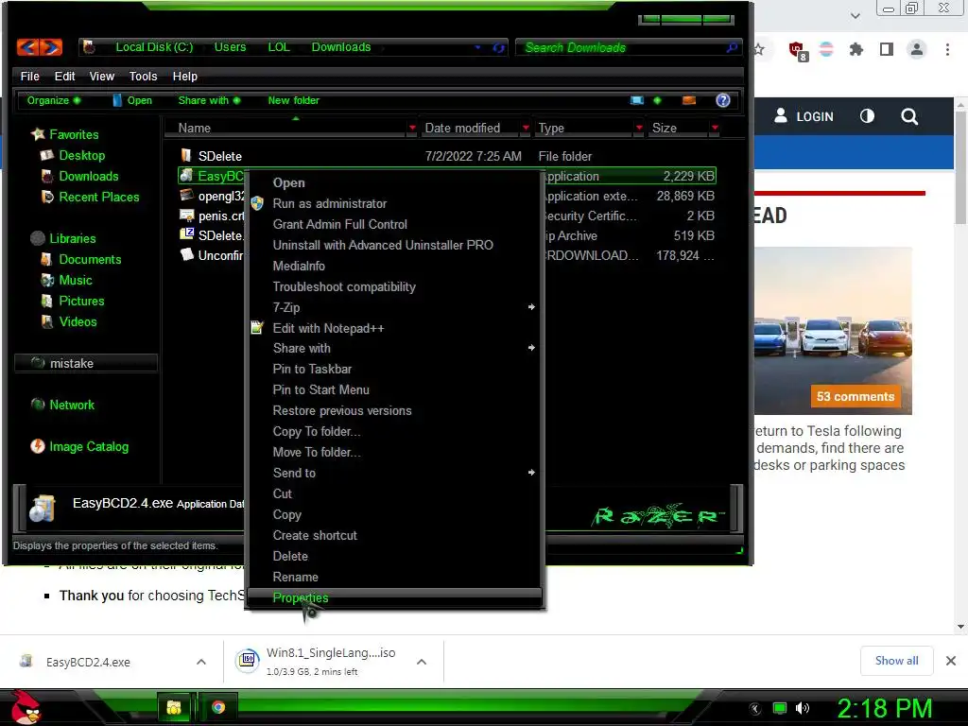Viewport: 968px width, 726px height.
Task: Select the SDelete folder row
Action: [x=446, y=156]
